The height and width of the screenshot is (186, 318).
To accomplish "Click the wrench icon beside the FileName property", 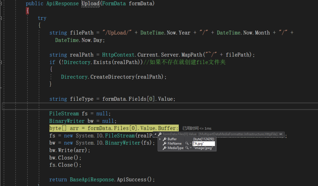I will [165, 144].
